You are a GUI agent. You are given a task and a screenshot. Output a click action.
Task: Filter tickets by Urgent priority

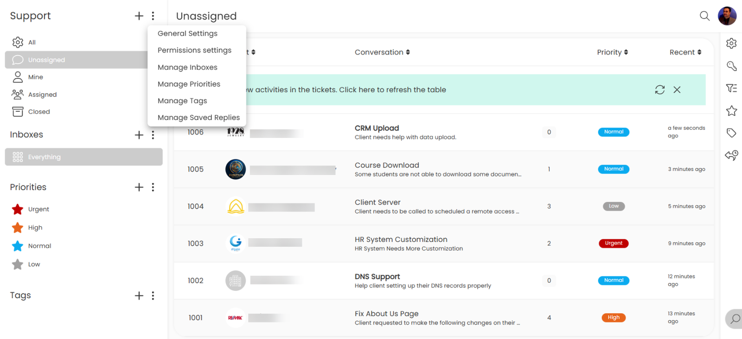[x=38, y=209]
